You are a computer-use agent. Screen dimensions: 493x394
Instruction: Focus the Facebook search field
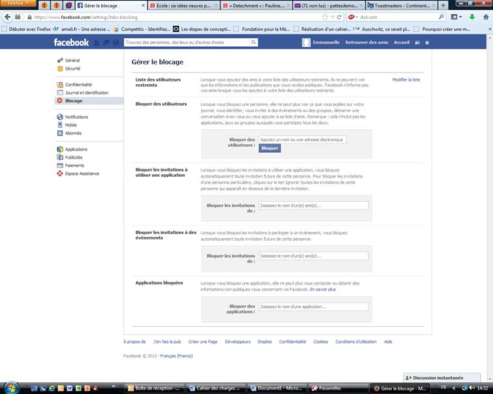pyautogui.click(x=187, y=42)
